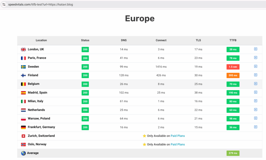Click the TTFB column header
Image resolution: width=266 pixels, height=160 pixels.
233,40
